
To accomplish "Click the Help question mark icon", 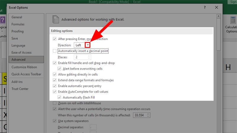I will click(x=204, y=7).
